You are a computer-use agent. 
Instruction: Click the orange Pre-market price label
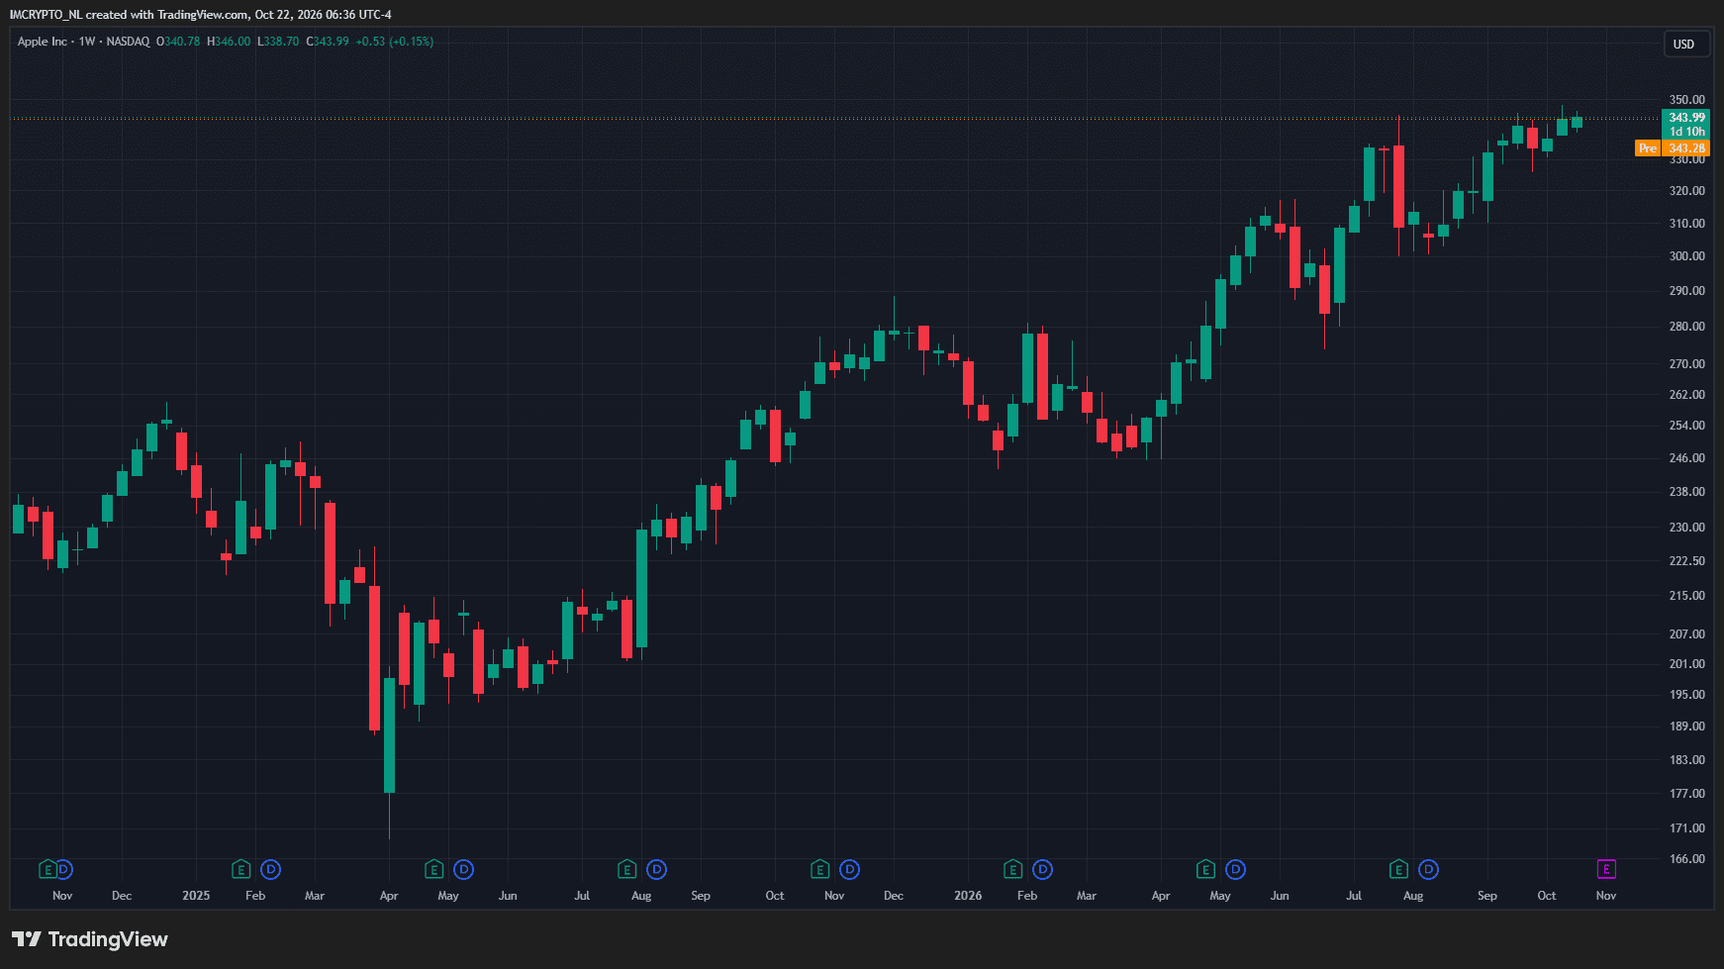pos(1673,148)
